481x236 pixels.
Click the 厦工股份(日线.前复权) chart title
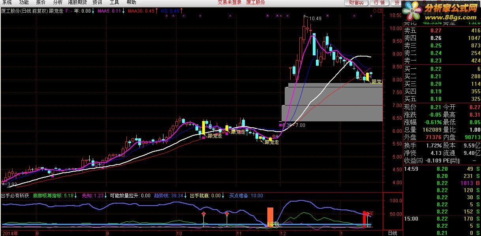pyautogui.click(x=24, y=11)
